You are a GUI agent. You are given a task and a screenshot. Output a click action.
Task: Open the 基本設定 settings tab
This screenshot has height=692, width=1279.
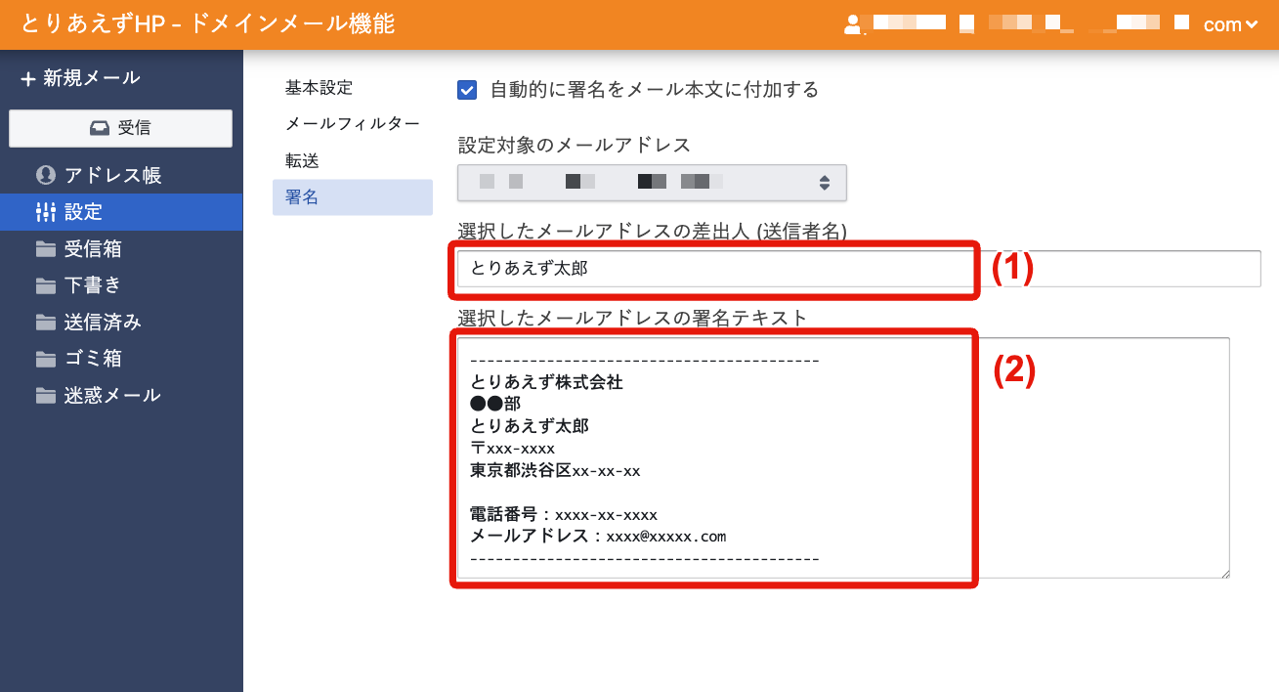[319, 88]
